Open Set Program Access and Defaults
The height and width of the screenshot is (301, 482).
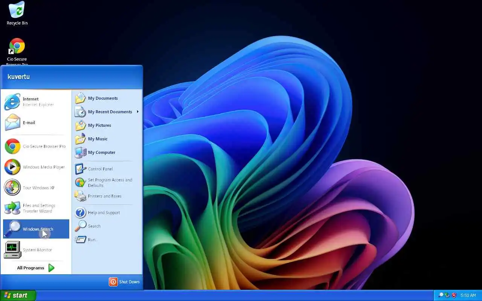[107, 182]
